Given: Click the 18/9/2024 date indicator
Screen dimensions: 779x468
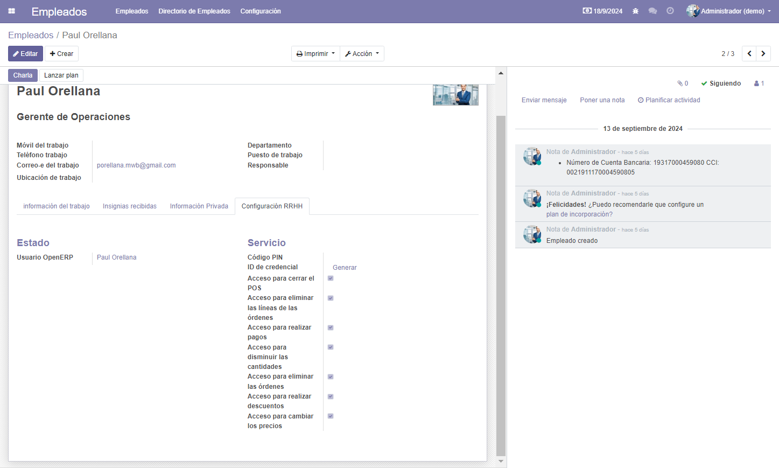Looking at the screenshot, I should [x=602, y=11].
